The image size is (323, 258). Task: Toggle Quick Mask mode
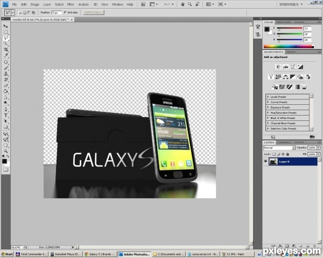click(x=5, y=170)
